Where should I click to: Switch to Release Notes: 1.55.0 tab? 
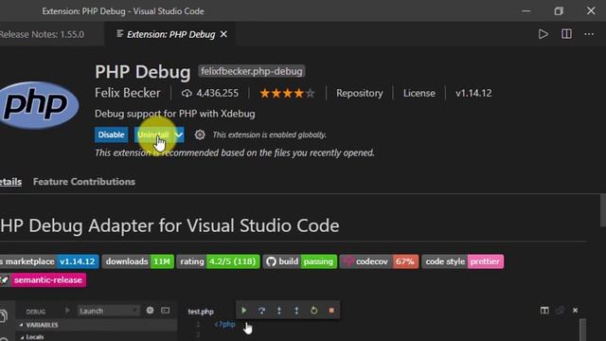(42, 34)
